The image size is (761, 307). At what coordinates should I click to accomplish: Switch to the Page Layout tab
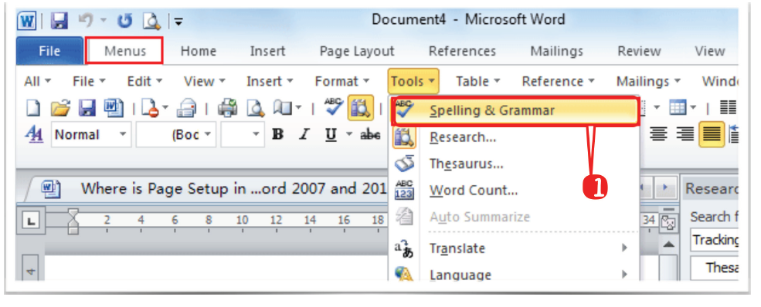coord(357,51)
